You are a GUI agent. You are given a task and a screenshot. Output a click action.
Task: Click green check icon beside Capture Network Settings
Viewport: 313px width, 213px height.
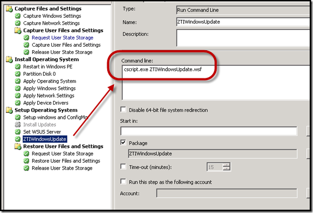[18, 23]
